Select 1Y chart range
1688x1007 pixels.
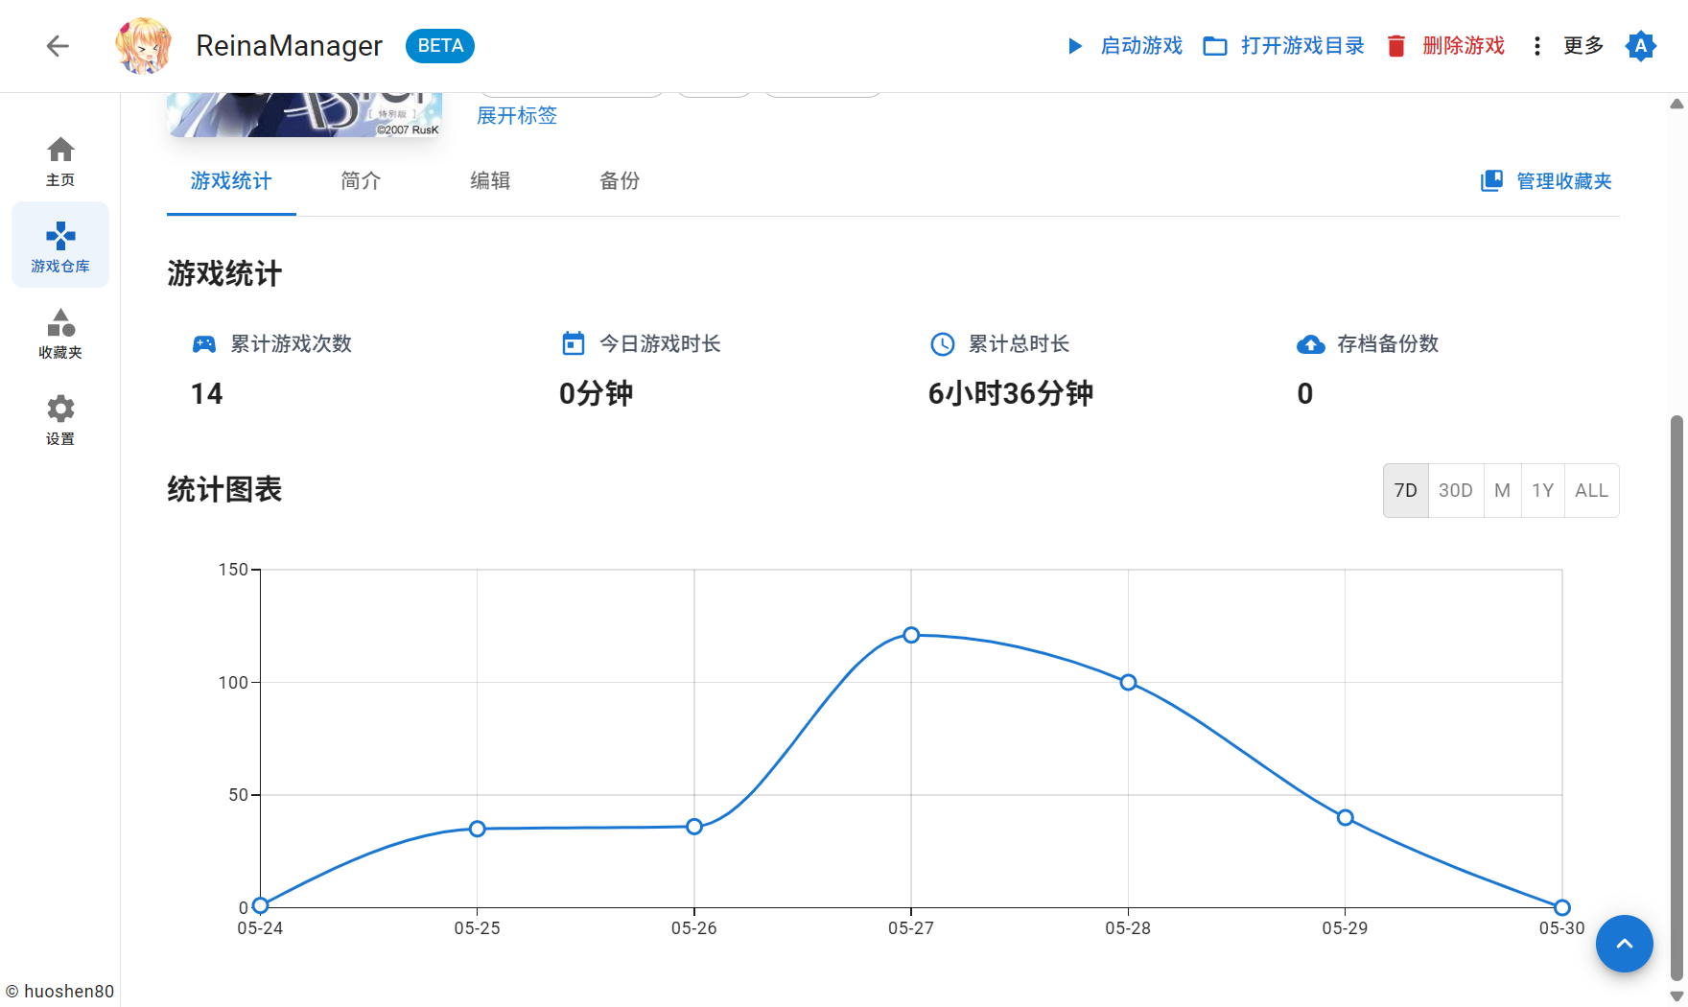pyautogui.click(x=1543, y=491)
